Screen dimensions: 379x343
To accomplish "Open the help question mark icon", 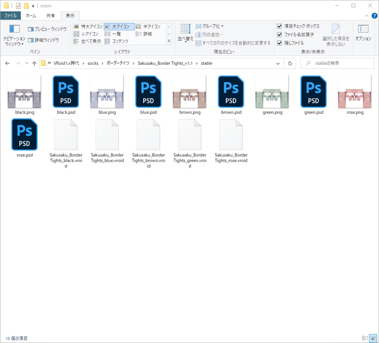I will point(375,16).
